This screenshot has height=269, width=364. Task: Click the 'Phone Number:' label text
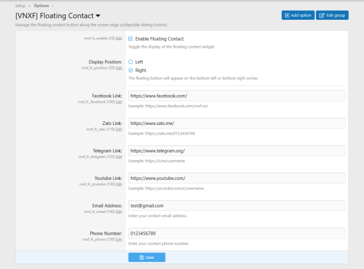106,233
